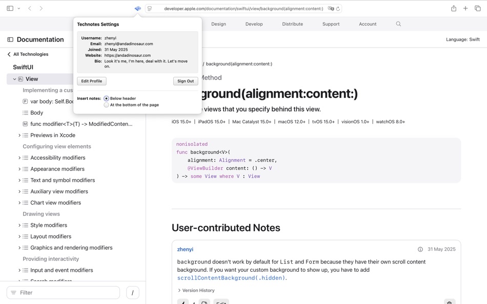This screenshot has width=487, height=304.
Task: Open the Account menu
Action: tap(368, 24)
